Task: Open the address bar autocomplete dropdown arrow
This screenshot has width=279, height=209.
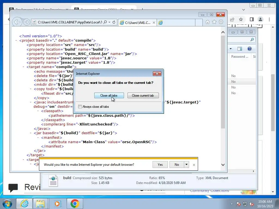Action: (x=110, y=22)
